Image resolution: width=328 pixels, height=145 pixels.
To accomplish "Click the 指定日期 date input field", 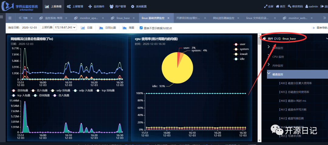I will tap(30, 28).
